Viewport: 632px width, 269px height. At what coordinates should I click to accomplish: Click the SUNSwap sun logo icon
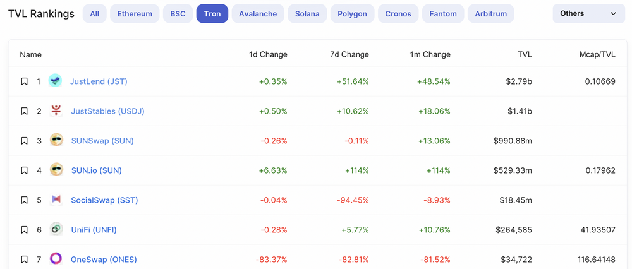(56, 141)
